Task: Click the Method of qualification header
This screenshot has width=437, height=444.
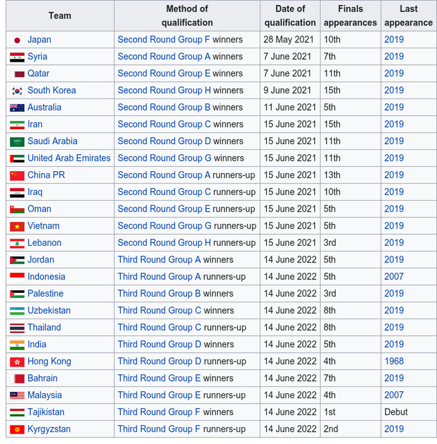Action: (187, 15)
